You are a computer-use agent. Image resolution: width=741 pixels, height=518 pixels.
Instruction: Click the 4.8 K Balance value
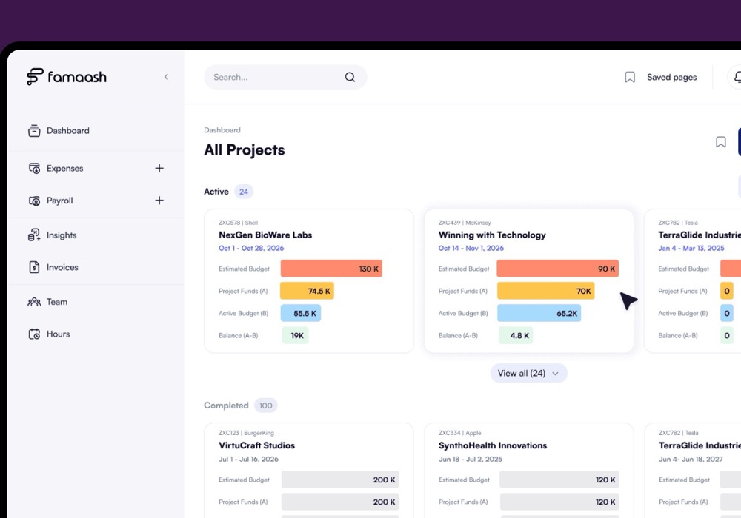pos(516,335)
